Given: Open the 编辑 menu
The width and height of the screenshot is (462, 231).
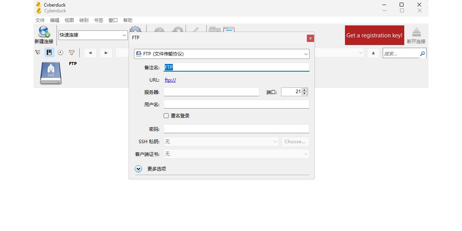Looking at the screenshot, I should [x=55, y=20].
